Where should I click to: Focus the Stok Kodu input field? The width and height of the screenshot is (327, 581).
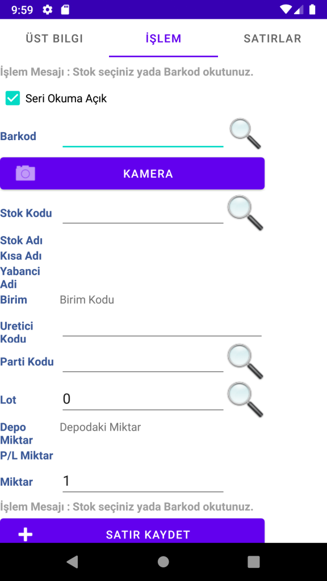click(142, 213)
